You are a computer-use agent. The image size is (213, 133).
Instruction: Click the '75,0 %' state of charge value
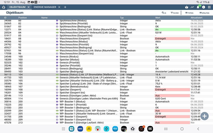159,84
